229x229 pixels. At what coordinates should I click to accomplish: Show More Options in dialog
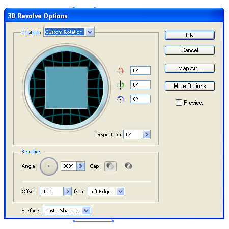click(x=190, y=86)
